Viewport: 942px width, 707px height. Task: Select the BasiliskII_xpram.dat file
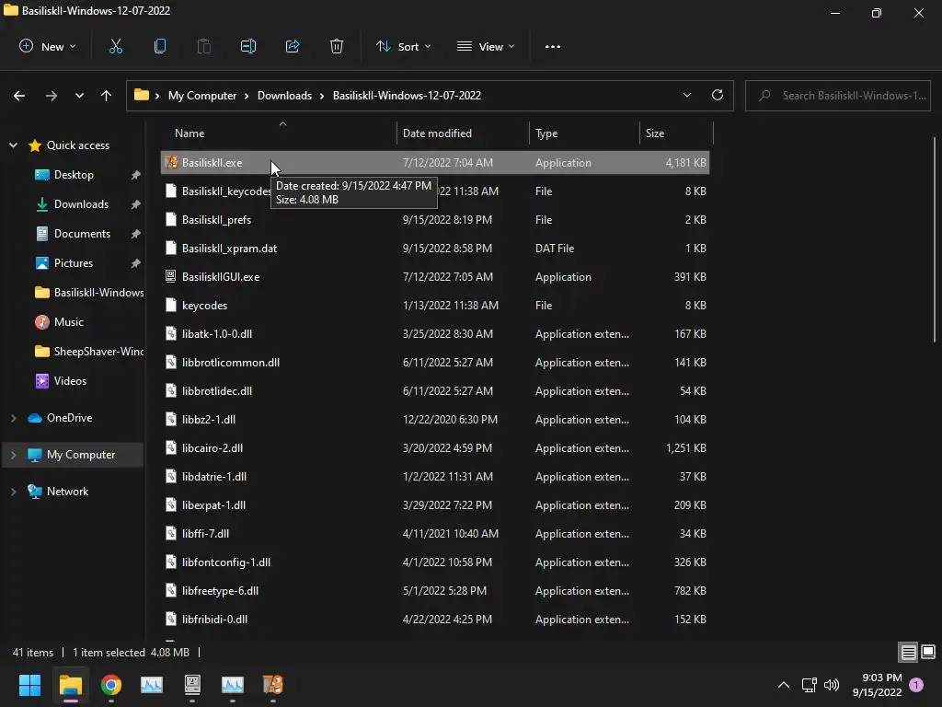(x=435, y=249)
